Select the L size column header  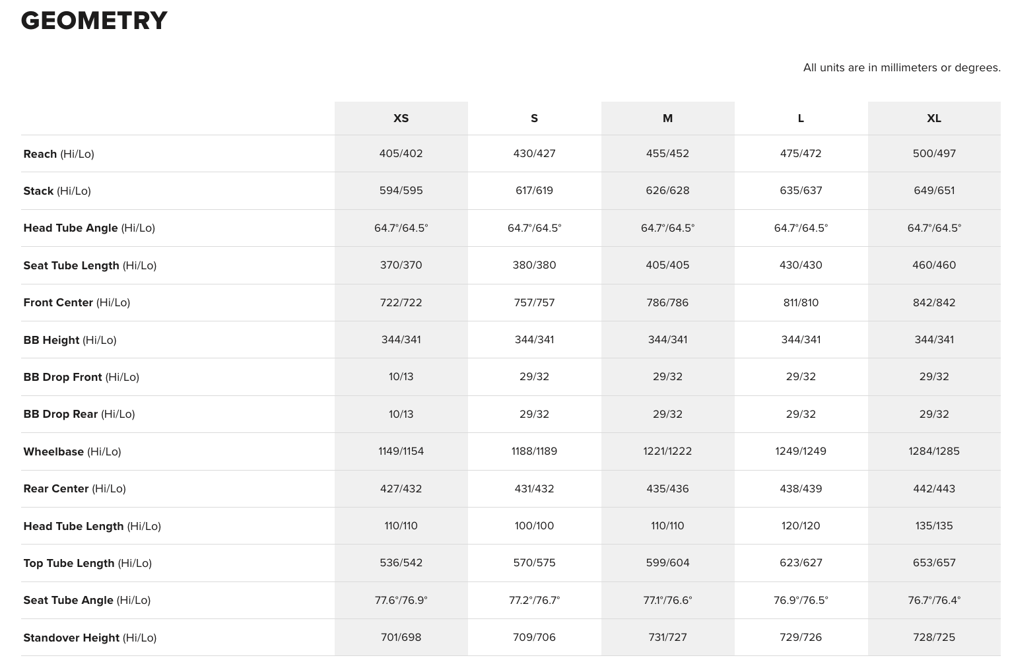tap(801, 118)
